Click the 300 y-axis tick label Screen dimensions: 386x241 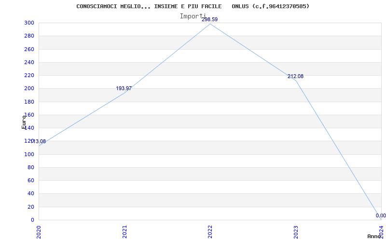29,23
